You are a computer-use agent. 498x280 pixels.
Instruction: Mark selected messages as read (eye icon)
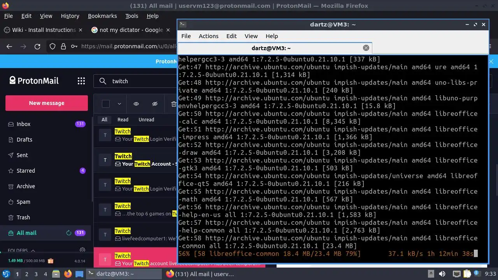(136, 104)
